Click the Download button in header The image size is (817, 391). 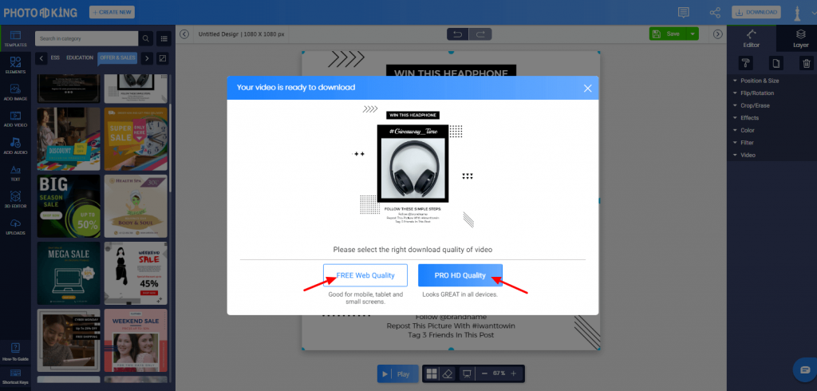[x=756, y=13]
